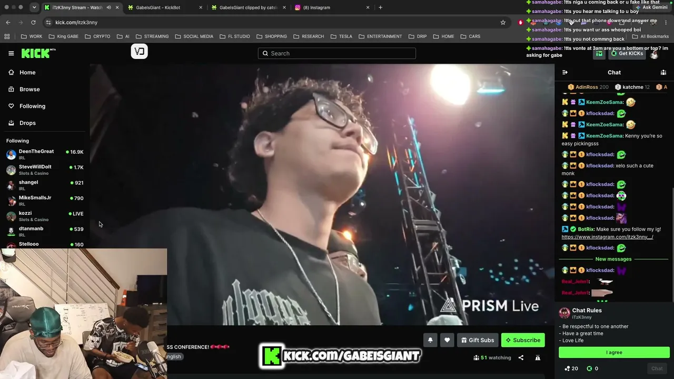674x379 pixels.
Task: Click the BotRix username in chat
Action: 586,229
